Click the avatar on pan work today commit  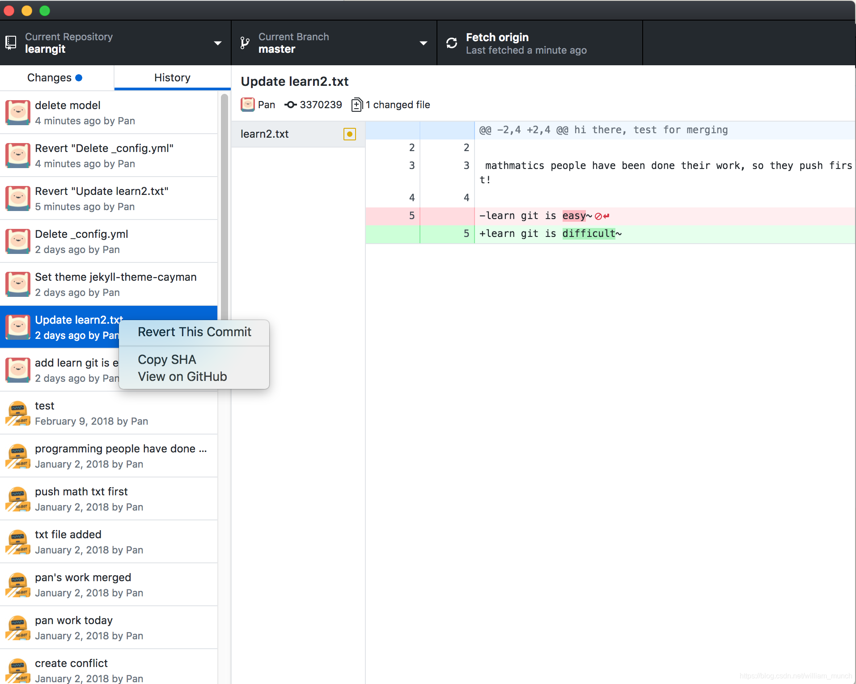coord(18,628)
